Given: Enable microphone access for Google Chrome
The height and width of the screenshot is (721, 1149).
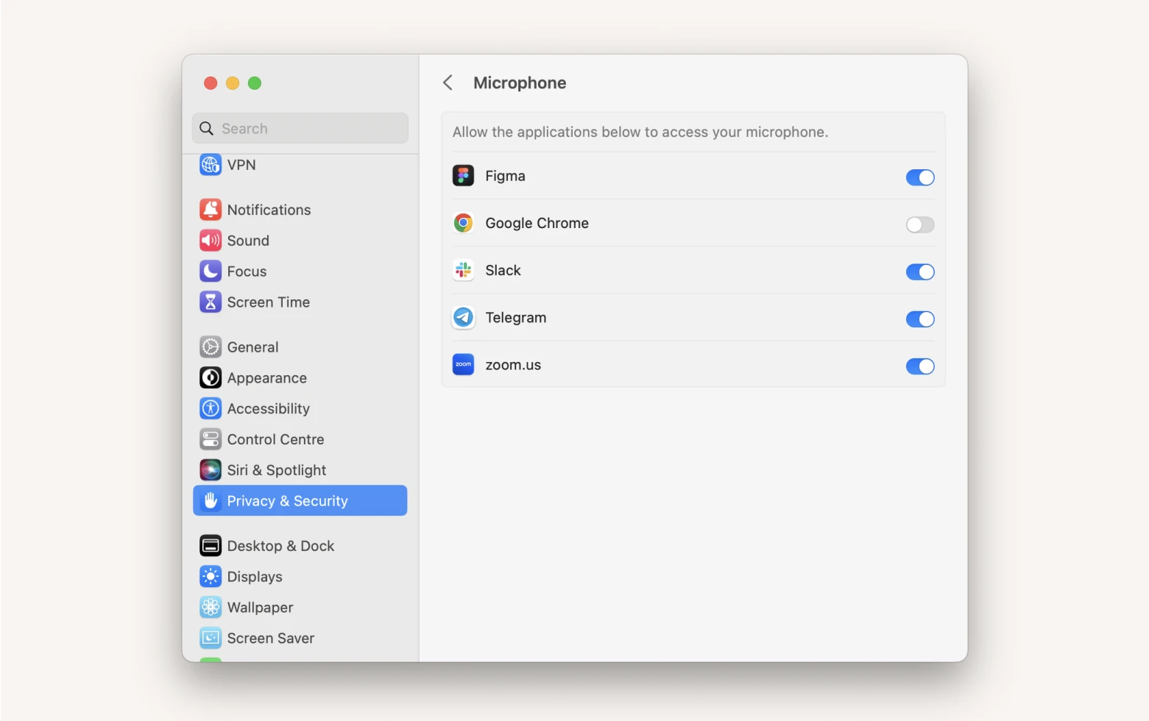Looking at the screenshot, I should [x=920, y=224].
